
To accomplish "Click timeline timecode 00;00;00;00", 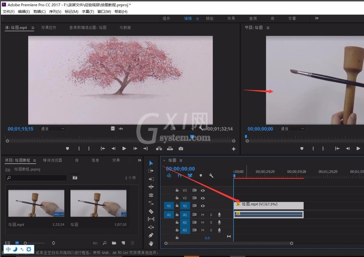I will coord(181,169).
